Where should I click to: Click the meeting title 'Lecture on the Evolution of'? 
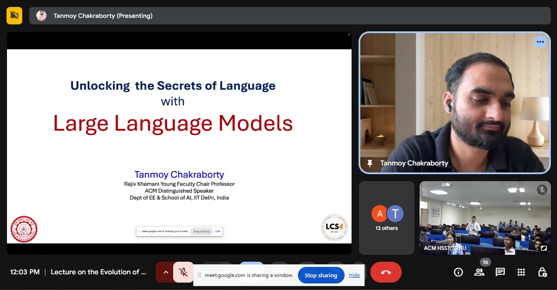tap(98, 272)
